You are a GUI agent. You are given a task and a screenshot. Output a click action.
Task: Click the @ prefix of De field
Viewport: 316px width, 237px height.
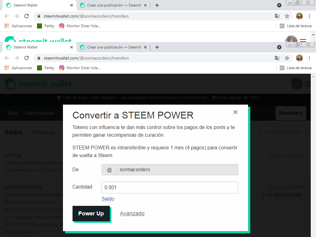pos(109,170)
